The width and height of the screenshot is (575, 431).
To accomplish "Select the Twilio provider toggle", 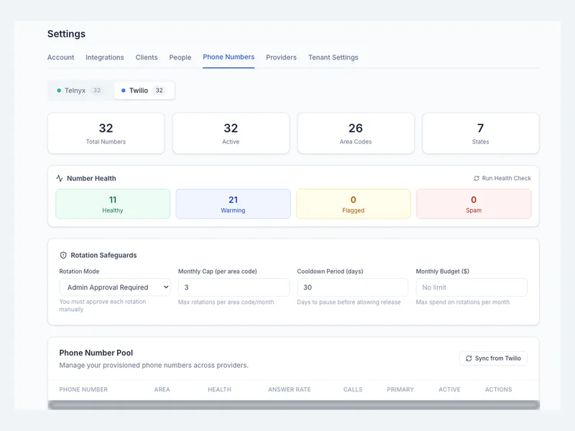I will pyautogui.click(x=144, y=91).
